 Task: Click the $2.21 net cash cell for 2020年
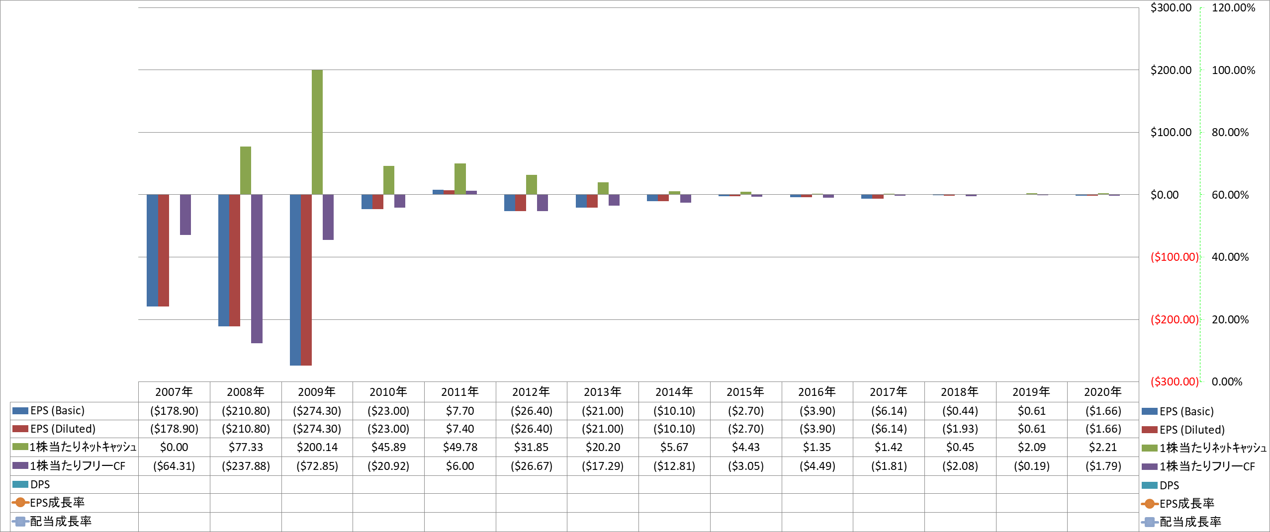[x=1103, y=447]
